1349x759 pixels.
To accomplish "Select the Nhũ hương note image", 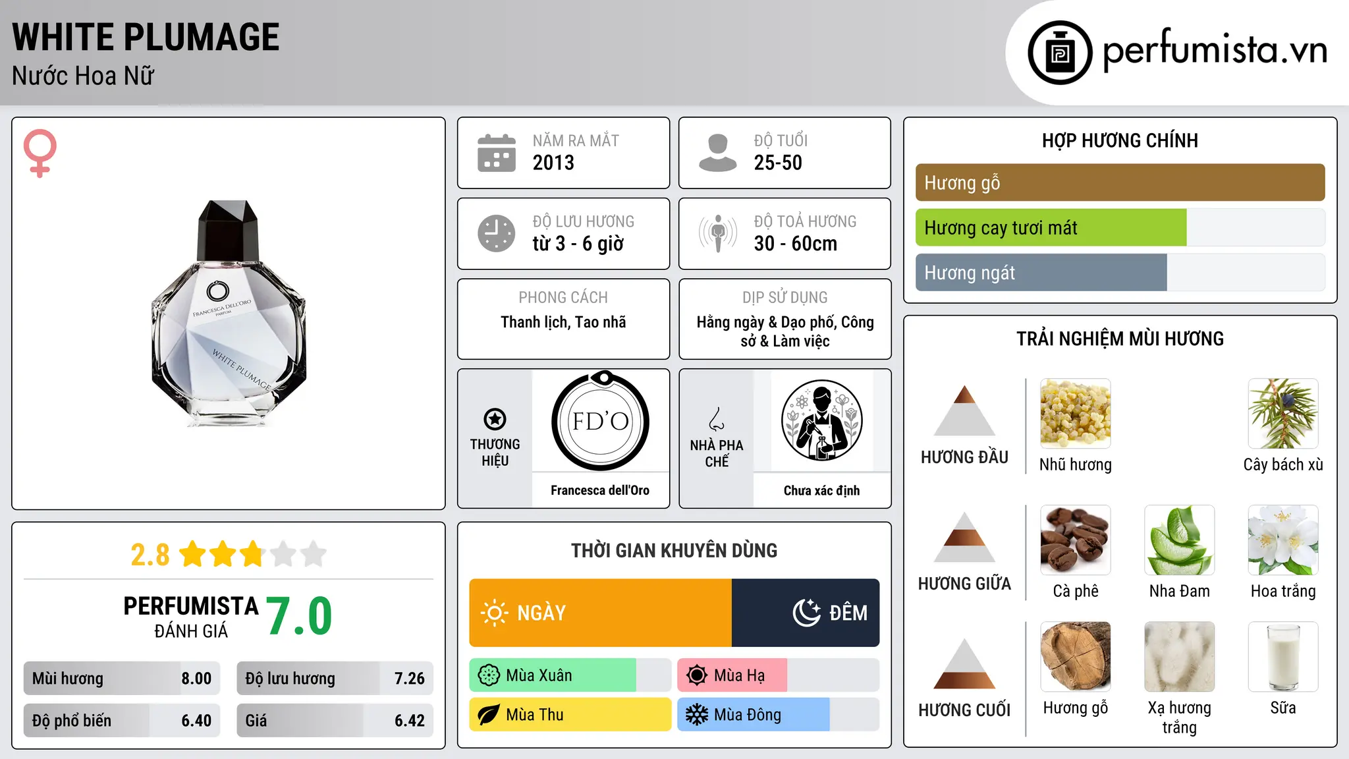I will click(1076, 414).
